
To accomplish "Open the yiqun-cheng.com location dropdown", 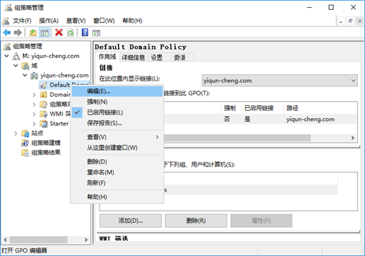I will pyautogui.click(x=279, y=80).
